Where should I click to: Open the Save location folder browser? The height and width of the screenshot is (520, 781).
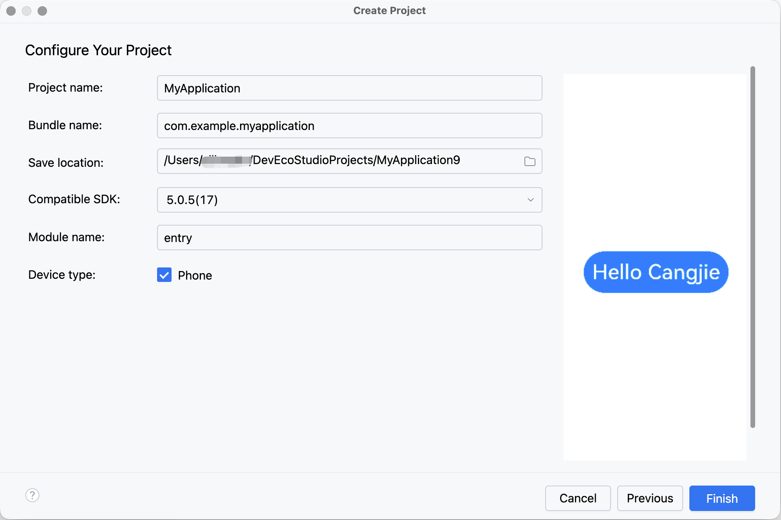(530, 161)
